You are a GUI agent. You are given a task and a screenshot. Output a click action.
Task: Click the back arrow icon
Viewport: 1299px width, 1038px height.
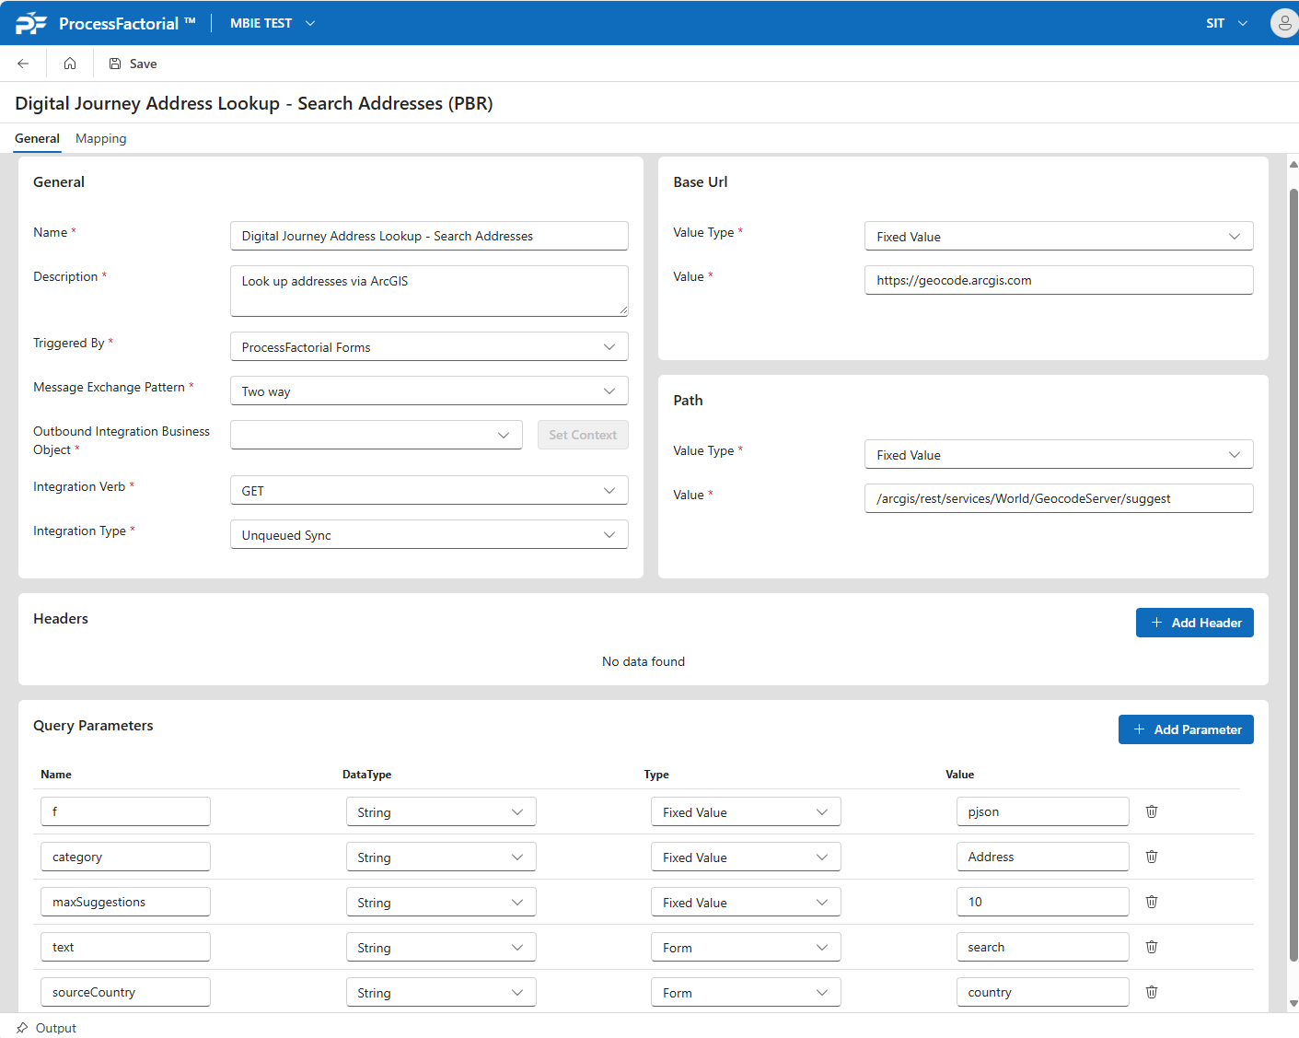coord(23,64)
